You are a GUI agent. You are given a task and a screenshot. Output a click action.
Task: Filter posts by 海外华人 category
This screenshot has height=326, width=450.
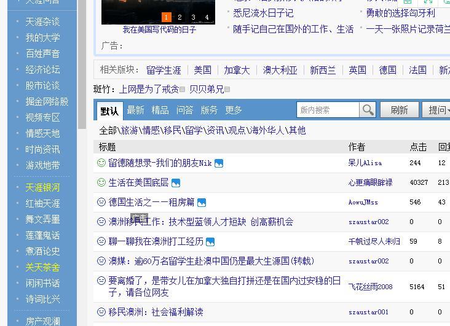coord(267,130)
